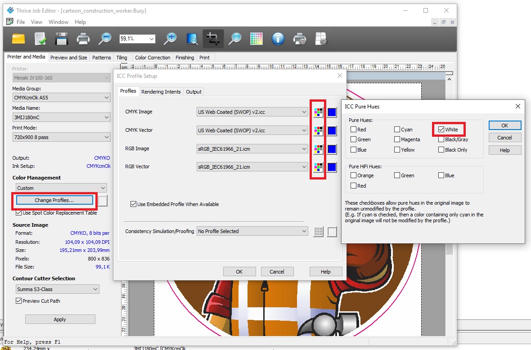Viewport: 531px width, 350px height.
Task: Click the page settings gear icon
Action: [321, 39]
